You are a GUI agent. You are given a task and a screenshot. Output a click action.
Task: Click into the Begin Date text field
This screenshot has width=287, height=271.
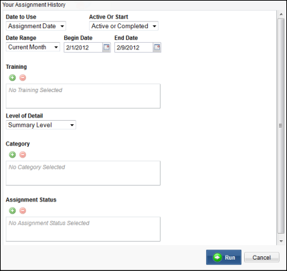click(x=84, y=47)
